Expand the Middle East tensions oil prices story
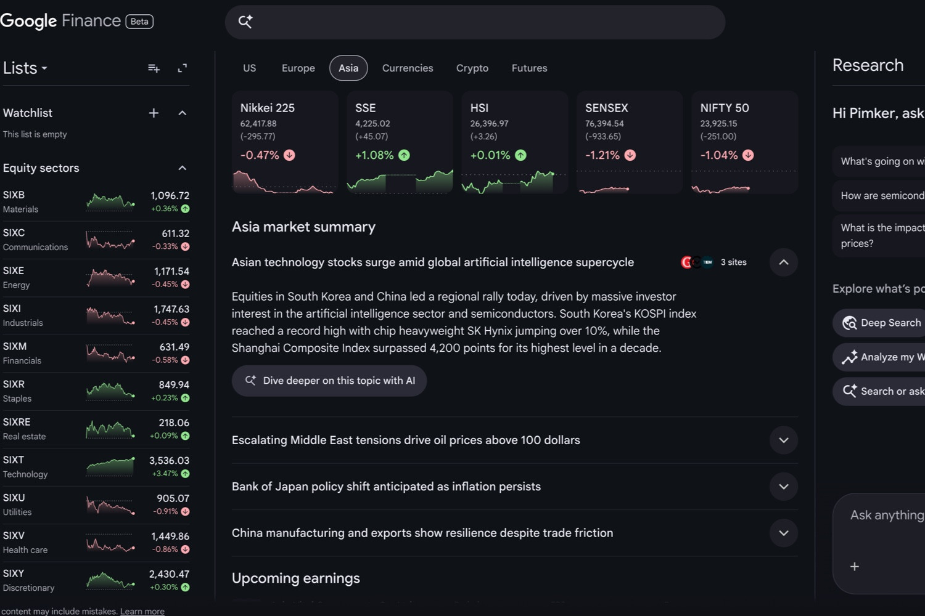The height and width of the screenshot is (616, 925). pyautogui.click(x=784, y=440)
